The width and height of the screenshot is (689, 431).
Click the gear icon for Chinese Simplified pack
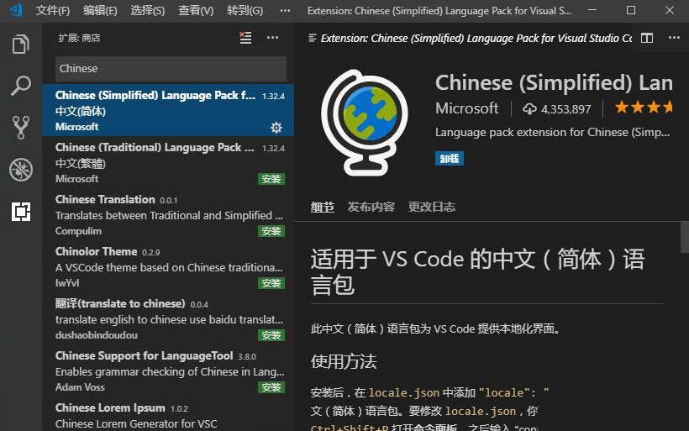[276, 128]
